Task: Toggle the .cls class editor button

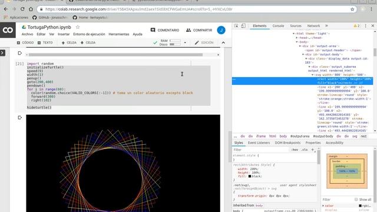Action: point(304,150)
